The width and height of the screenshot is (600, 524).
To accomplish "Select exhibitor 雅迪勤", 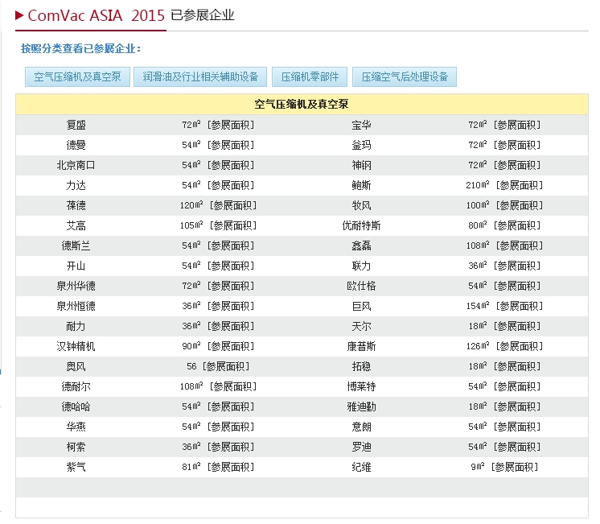I will [361, 406].
